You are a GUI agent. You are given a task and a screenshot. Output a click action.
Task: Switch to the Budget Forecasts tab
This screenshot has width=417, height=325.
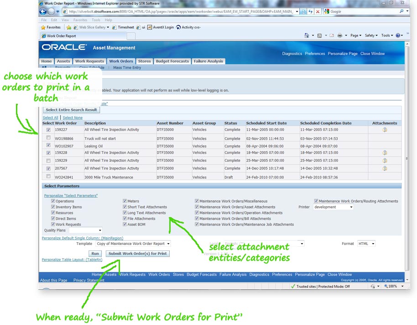(x=172, y=61)
